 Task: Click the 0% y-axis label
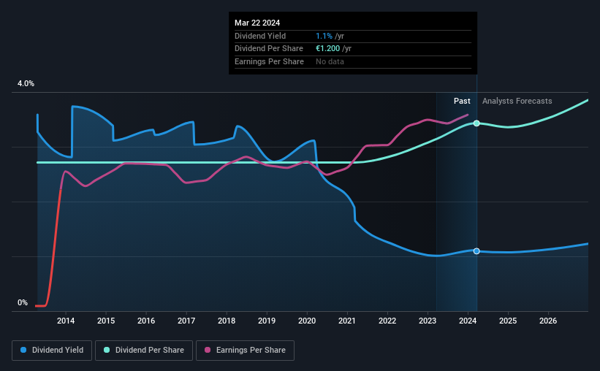(23, 302)
